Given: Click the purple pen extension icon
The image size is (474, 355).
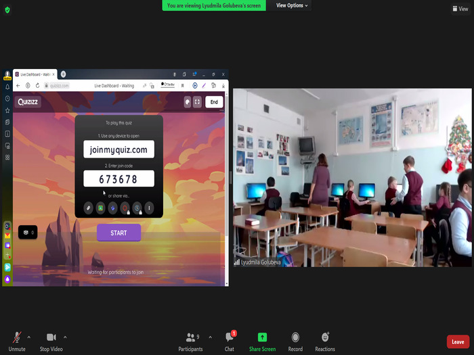Looking at the screenshot, I should pyautogui.click(x=204, y=86).
